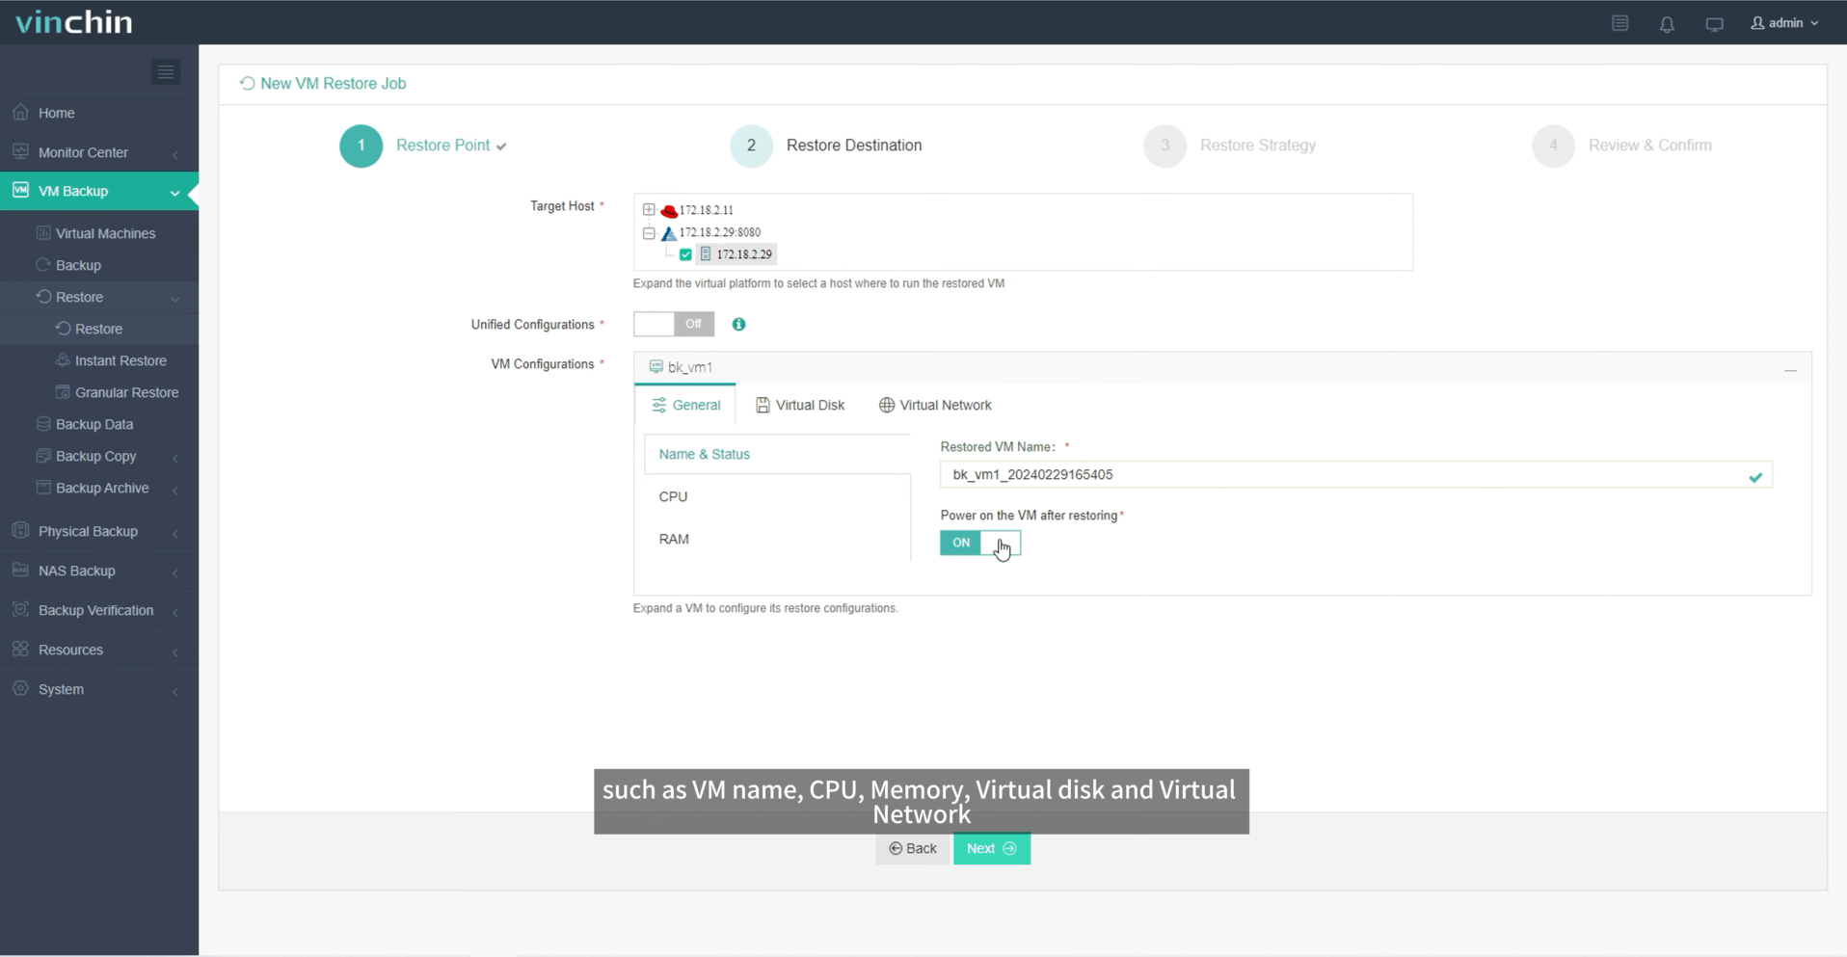Screen dimensions: 1847x957
Task: Expand System menu
Action: tap(99, 689)
